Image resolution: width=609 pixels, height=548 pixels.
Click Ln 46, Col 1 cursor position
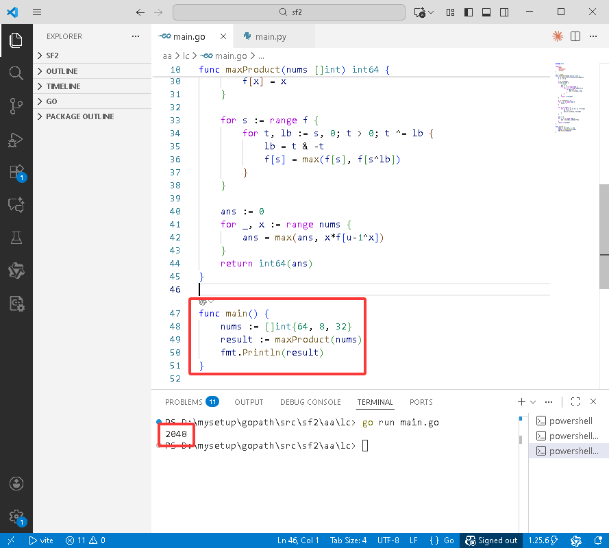298,540
